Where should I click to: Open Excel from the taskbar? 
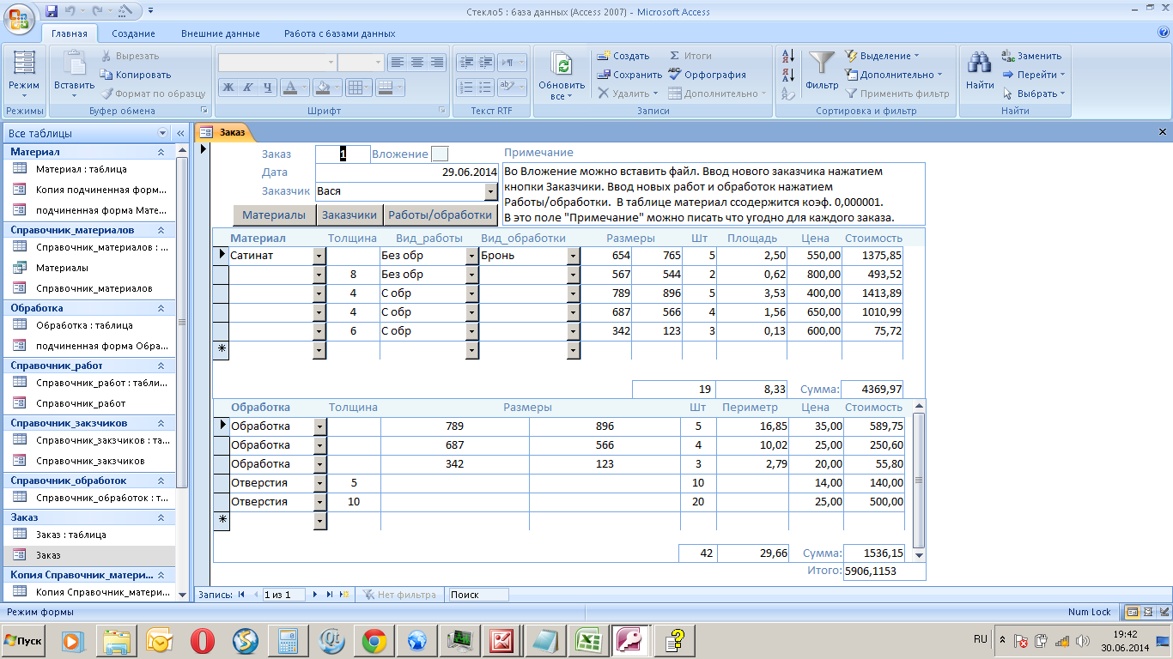pyautogui.click(x=588, y=641)
